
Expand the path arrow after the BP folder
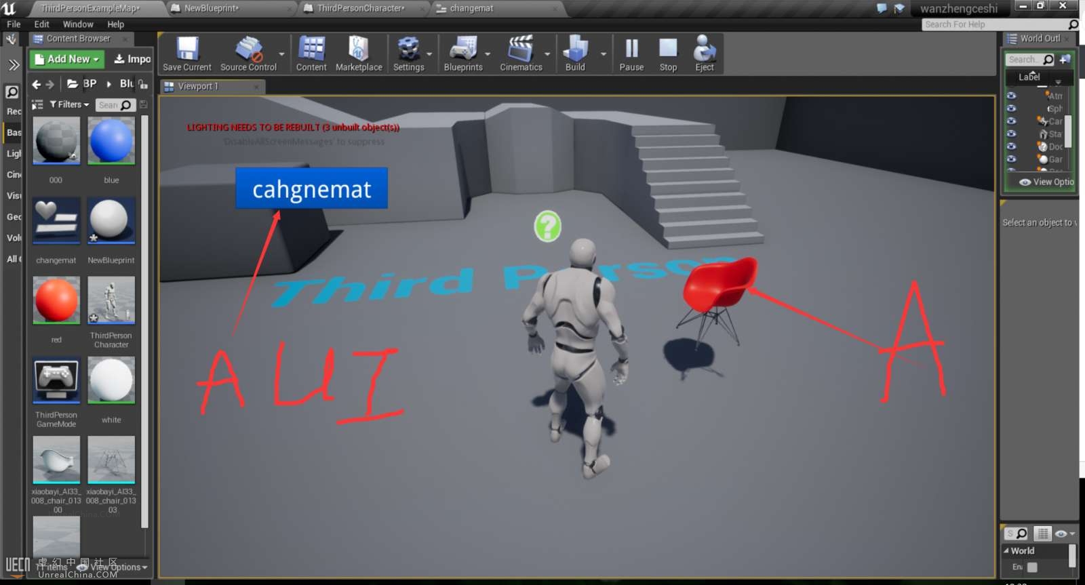point(108,84)
